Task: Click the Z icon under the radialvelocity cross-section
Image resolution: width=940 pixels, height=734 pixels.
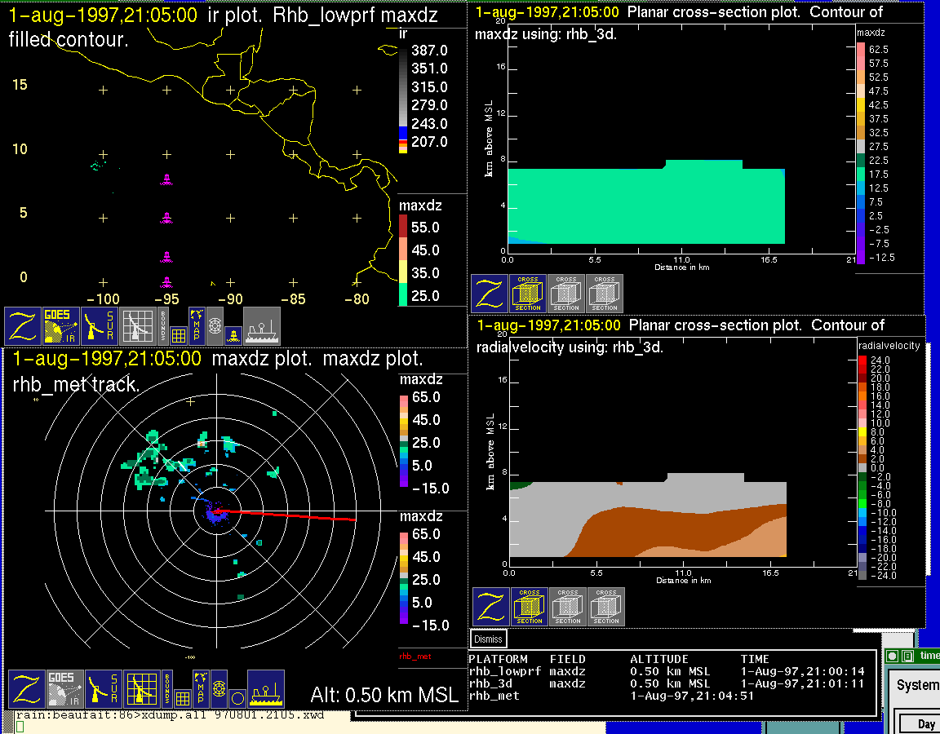Action: (491, 607)
